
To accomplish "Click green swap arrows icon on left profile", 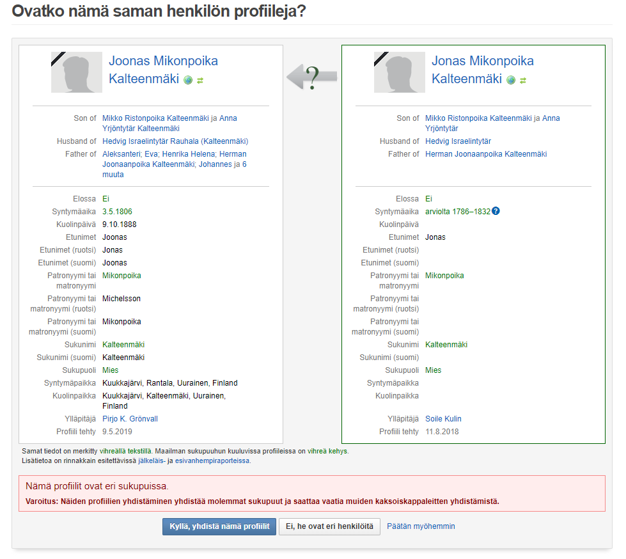I will coord(200,81).
